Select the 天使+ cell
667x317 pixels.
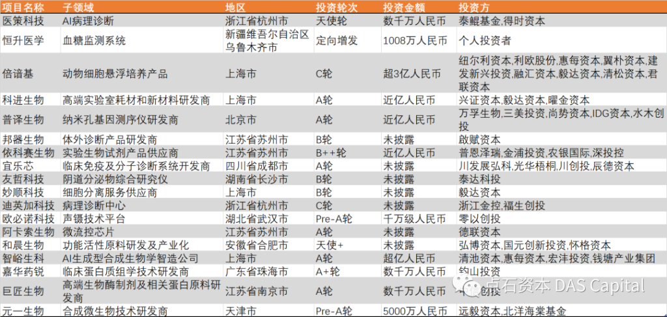pos(347,244)
